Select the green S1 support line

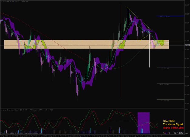pos(171,67)
